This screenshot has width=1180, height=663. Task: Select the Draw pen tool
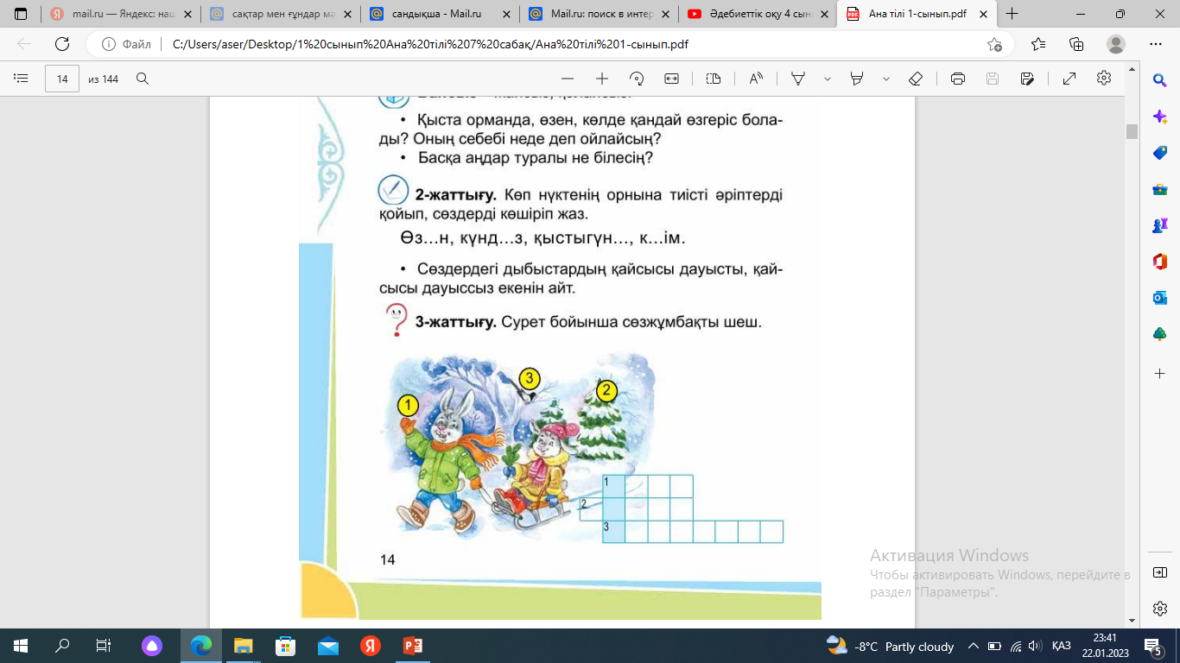coord(799,79)
